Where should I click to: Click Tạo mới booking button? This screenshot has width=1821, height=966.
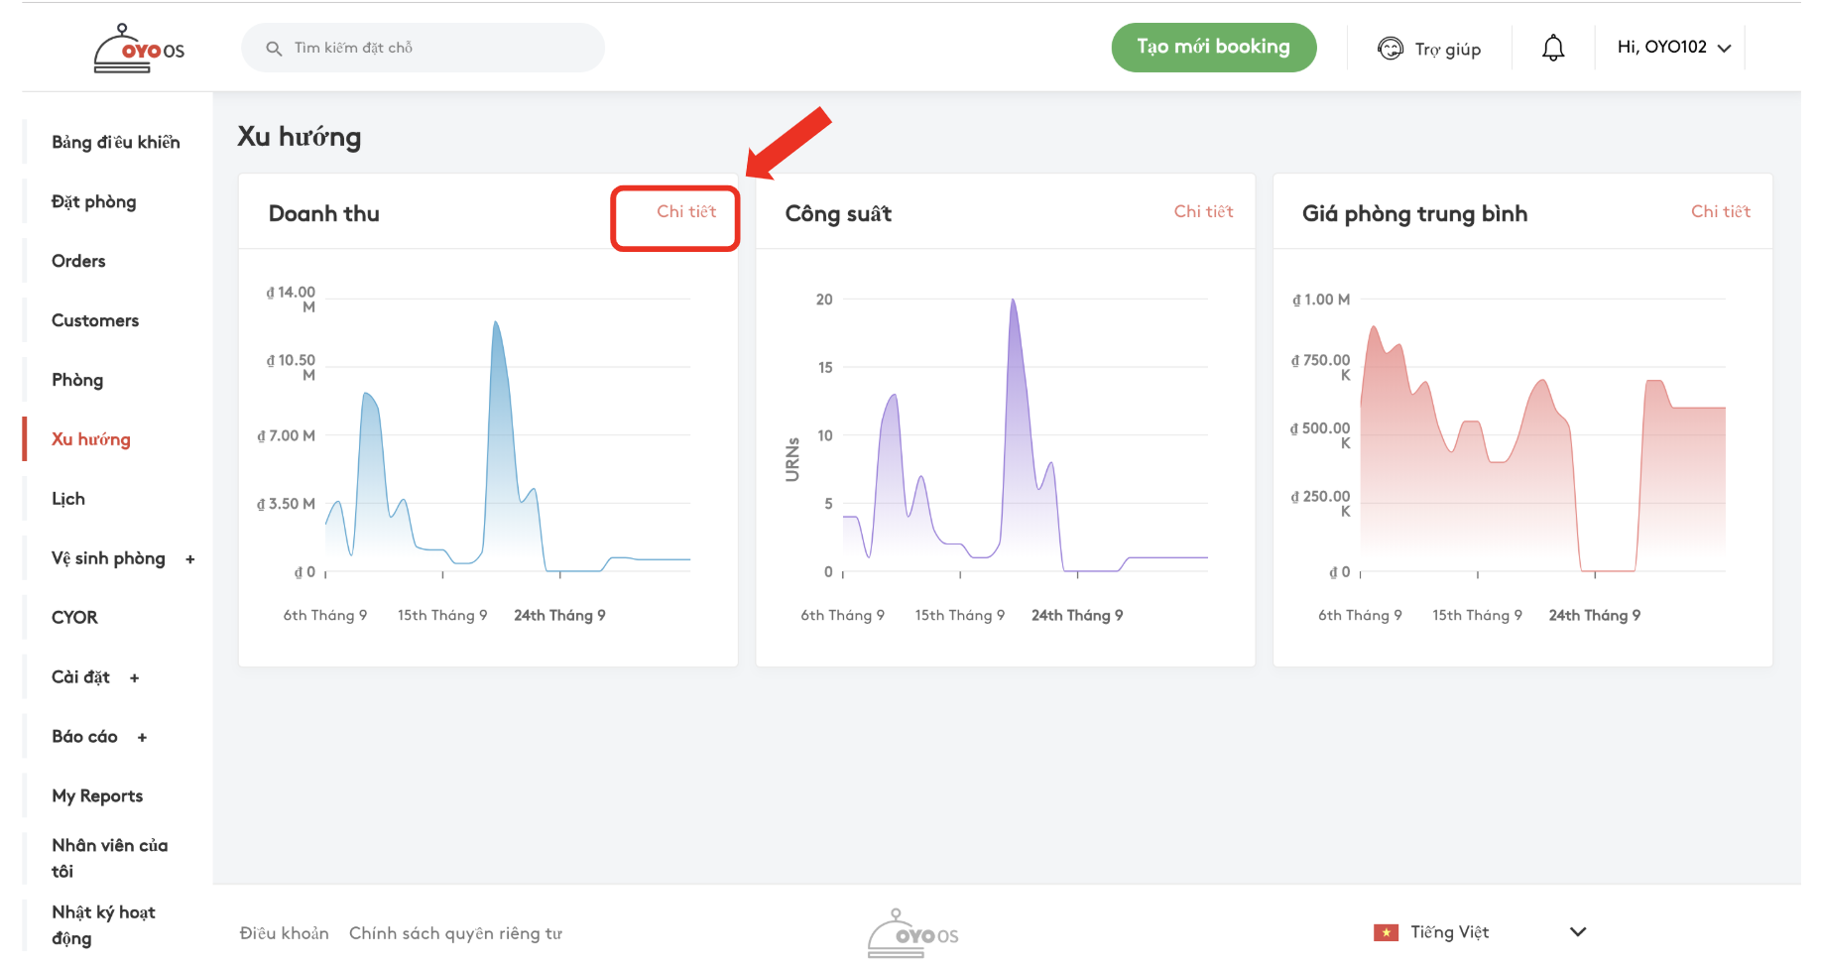(x=1214, y=47)
